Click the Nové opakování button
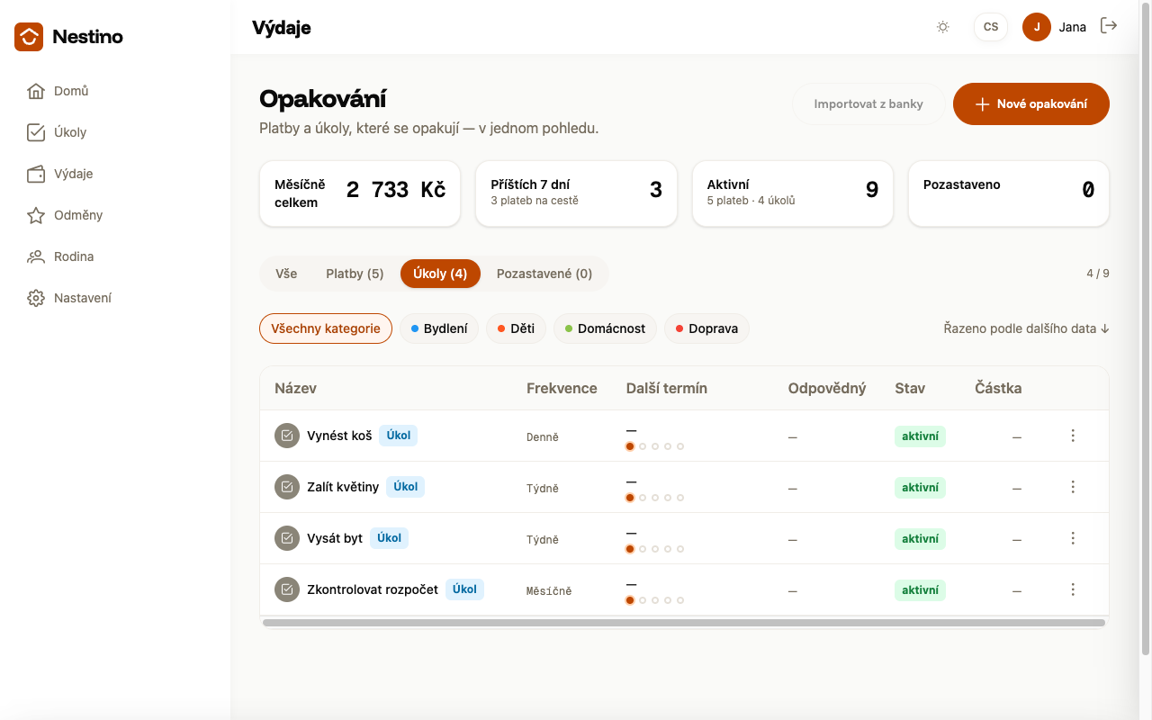 click(1031, 103)
